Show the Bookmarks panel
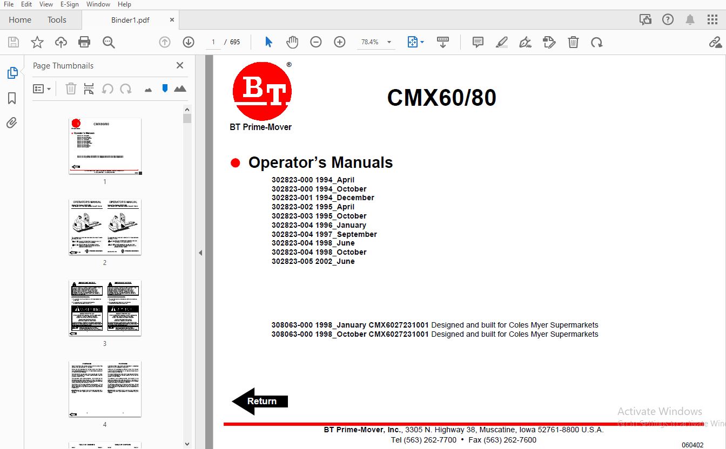The height and width of the screenshot is (449, 726). (x=12, y=98)
